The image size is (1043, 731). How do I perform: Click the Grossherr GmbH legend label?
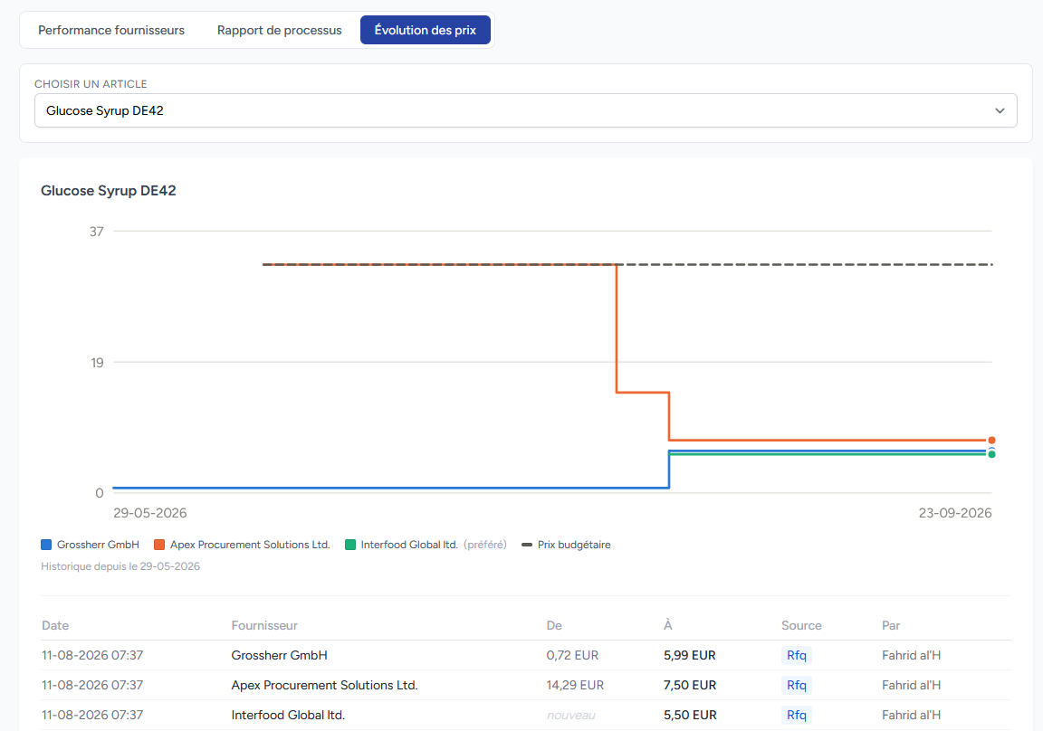pos(98,545)
